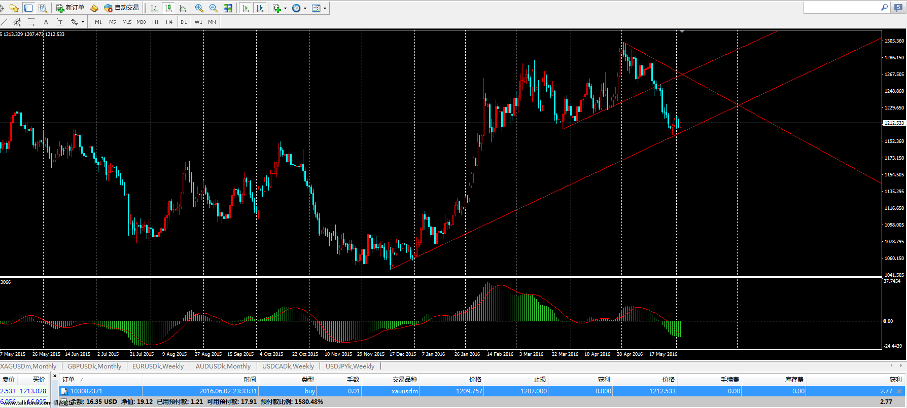The width and height of the screenshot is (907, 408).
Task: Switch timeframe to H4
Action: pyautogui.click(x=169, y=22)
